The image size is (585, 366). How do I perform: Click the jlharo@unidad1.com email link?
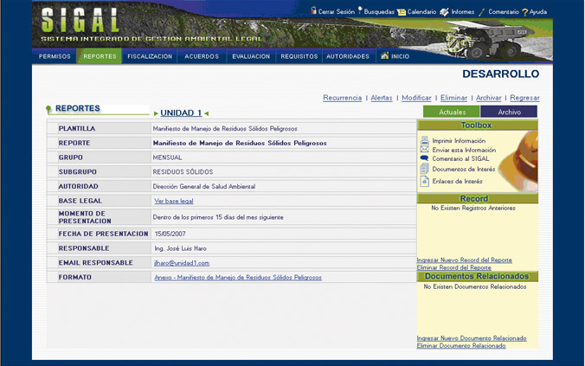click(x=181, y=262)
